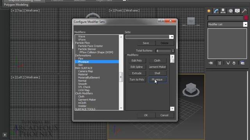The image size is (250, 140).
Task: Toggle Show End Result icon
Action: pyautogui.click(x=220, y=63)
